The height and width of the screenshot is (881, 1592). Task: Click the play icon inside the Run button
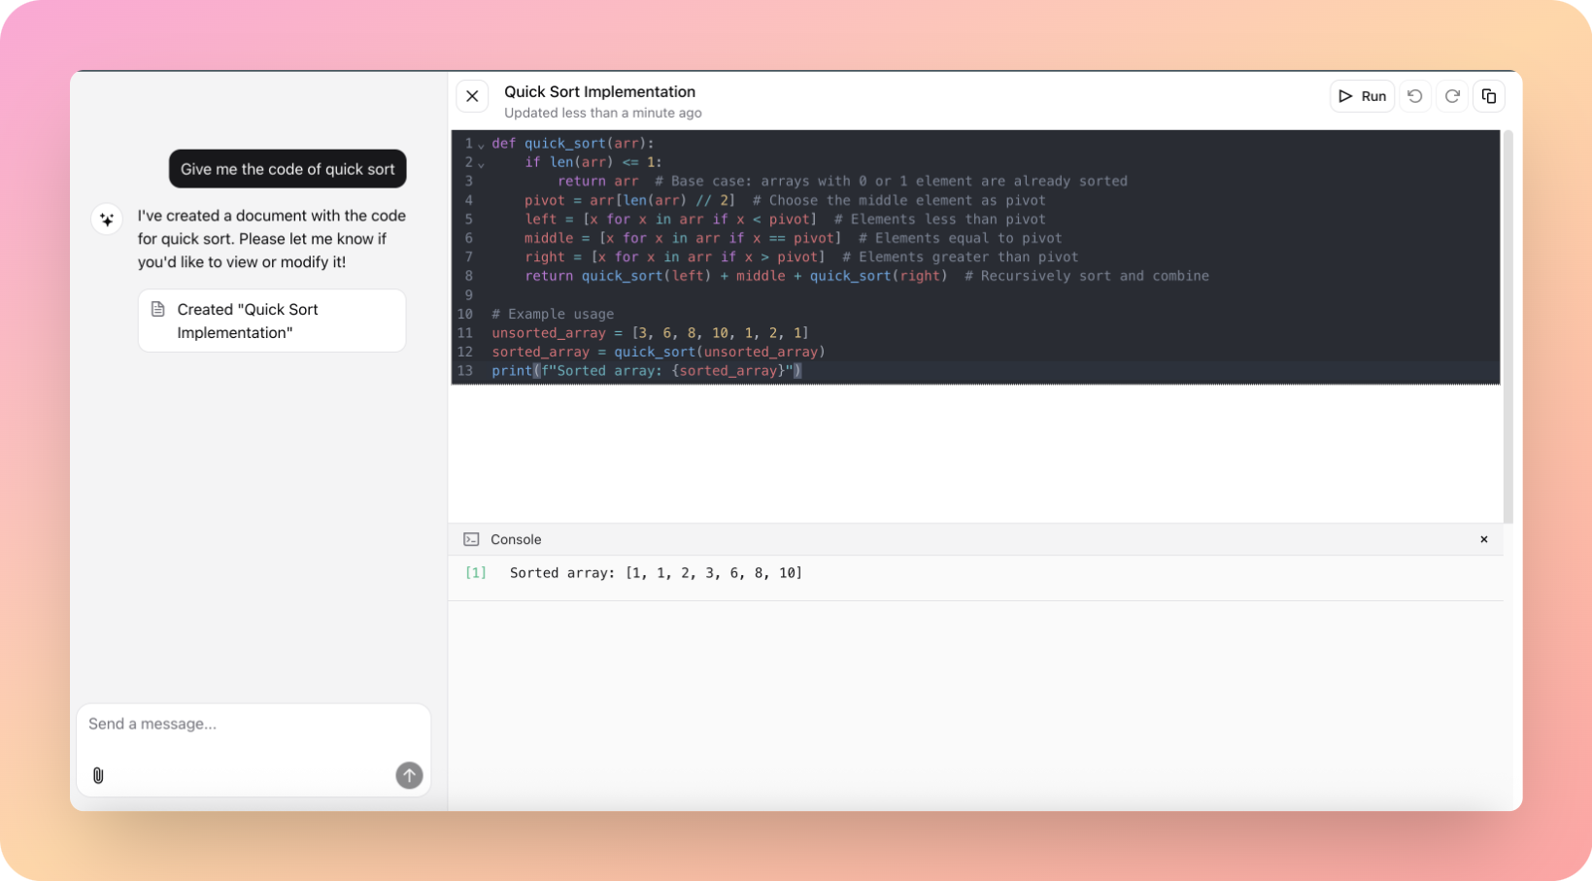1347,96
